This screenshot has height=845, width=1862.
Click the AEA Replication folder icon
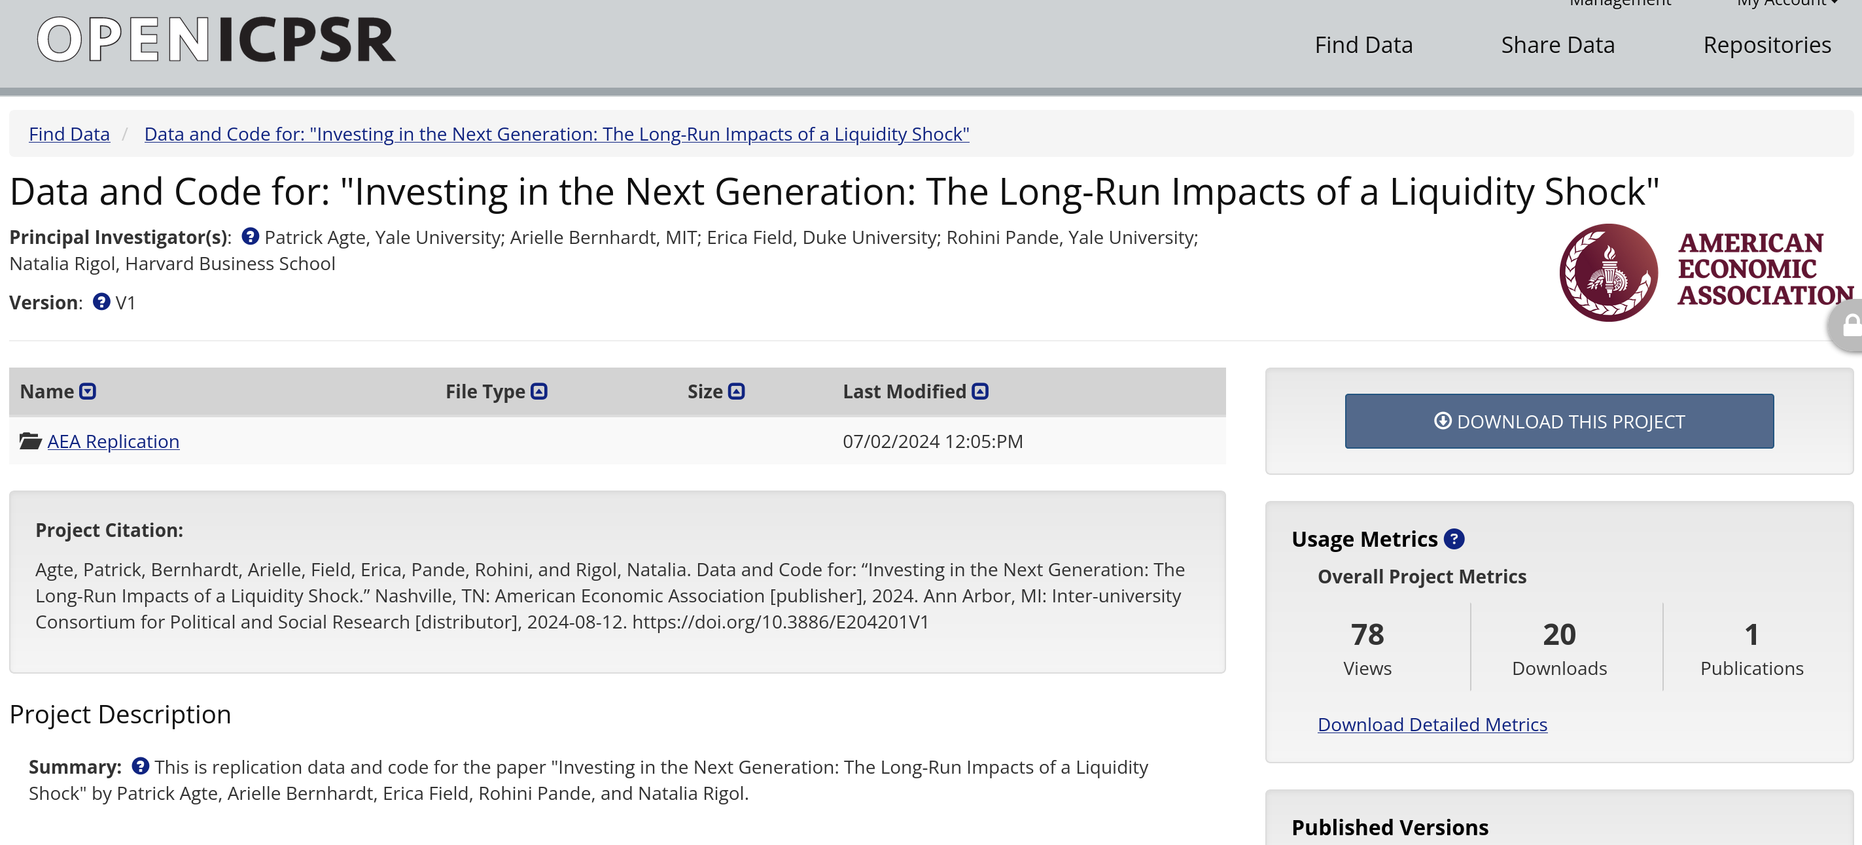click(x=29, y=441)
